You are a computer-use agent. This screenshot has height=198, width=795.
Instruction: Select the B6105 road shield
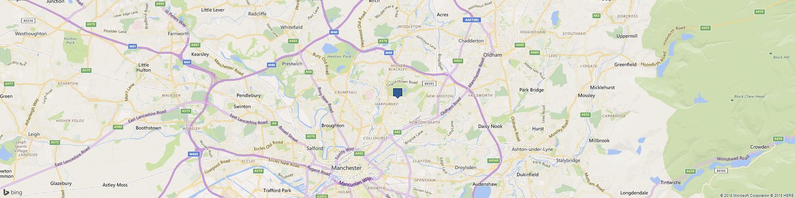(x=720, y=171)
